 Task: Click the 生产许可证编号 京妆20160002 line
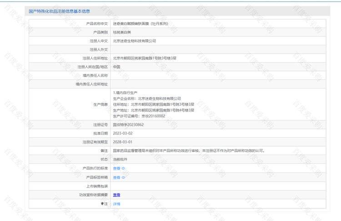(x=139, y=116)
